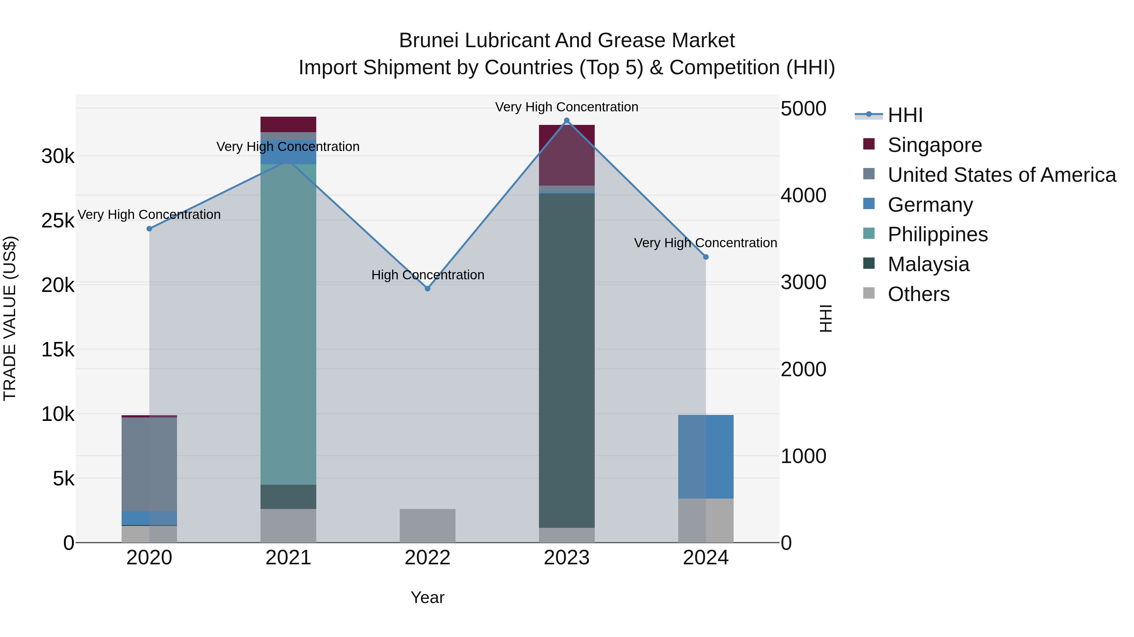Click the Singapore maroon legend swatch

point(869,144)
